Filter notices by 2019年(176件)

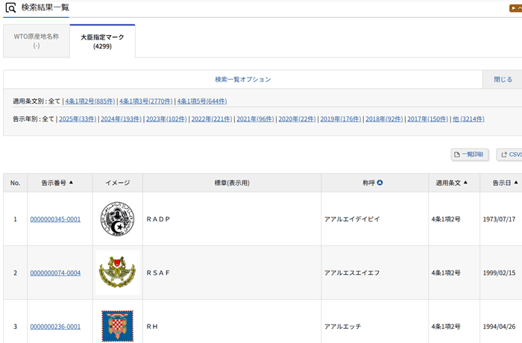point(341,119)
